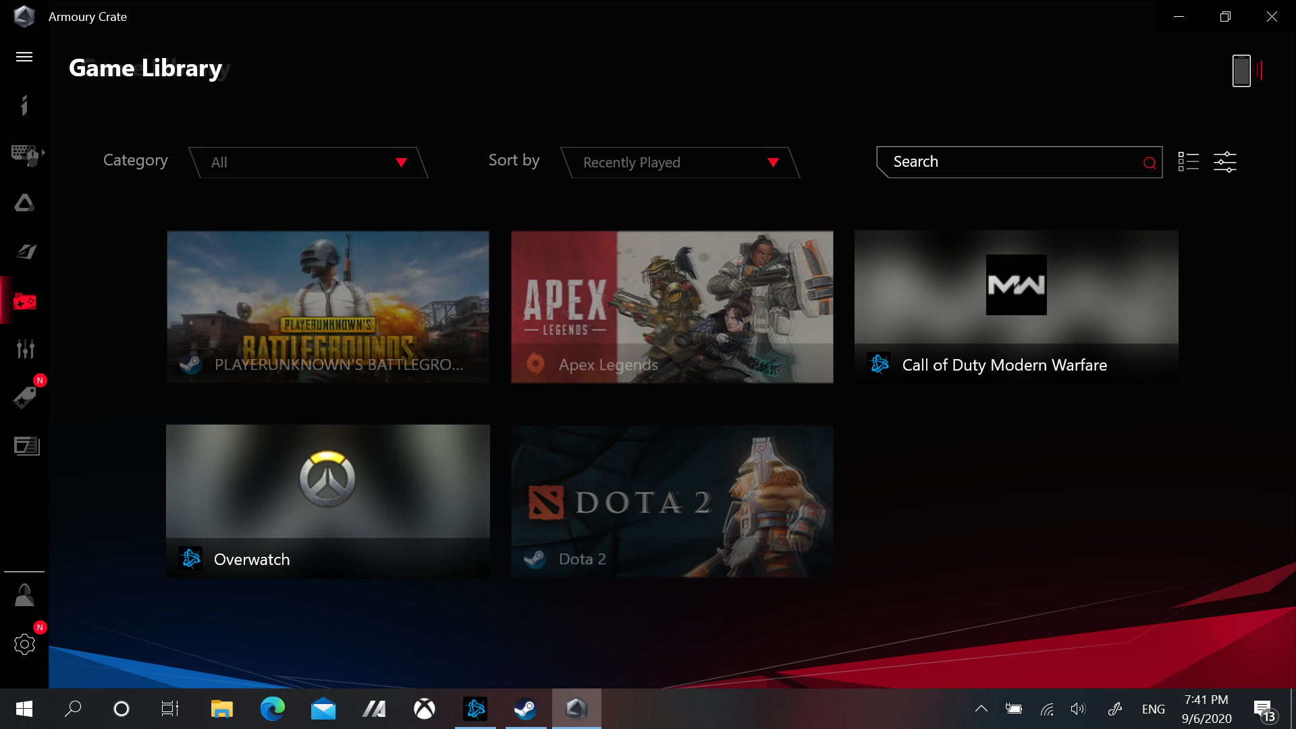Screen dimensions: 1296x729
Task: Open the filter settings sliders icon
Action: (x=1225, y=162)
